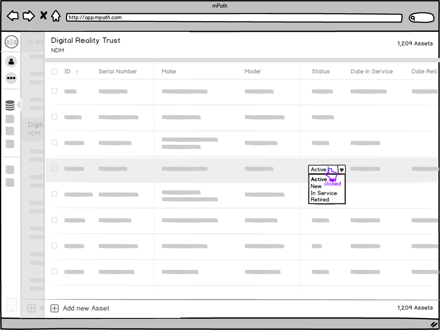Click the forward navigation arrow icon

[28, 15]
